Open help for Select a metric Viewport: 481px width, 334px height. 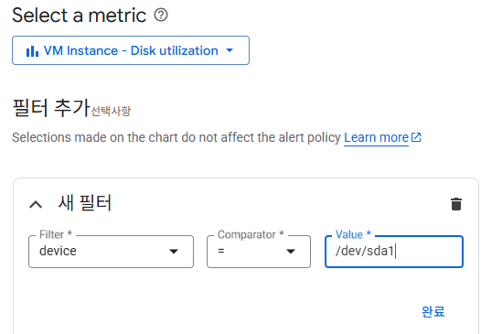tap(161, 15)
